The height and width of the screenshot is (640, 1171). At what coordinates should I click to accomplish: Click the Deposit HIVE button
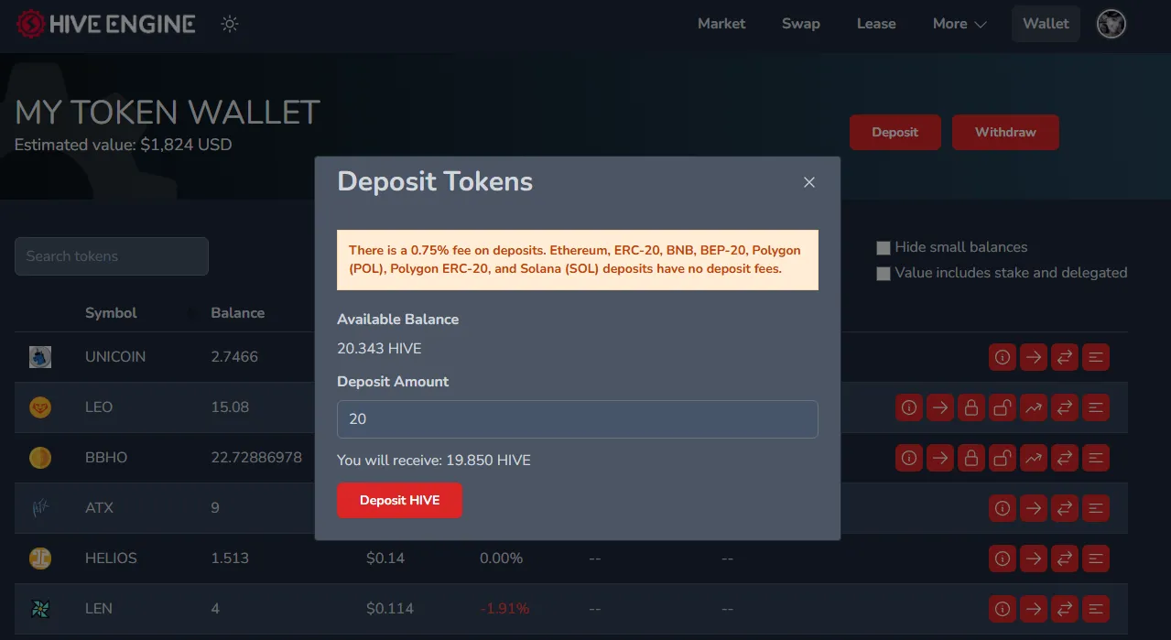click(399, 501)
